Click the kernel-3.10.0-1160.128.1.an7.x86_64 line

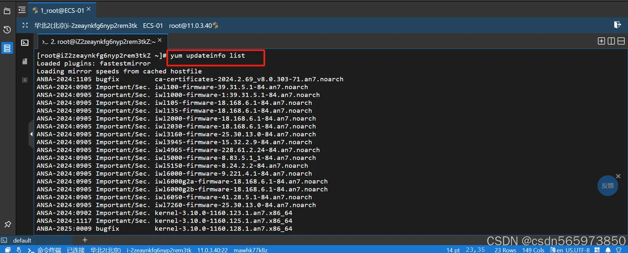pos(165,229)
